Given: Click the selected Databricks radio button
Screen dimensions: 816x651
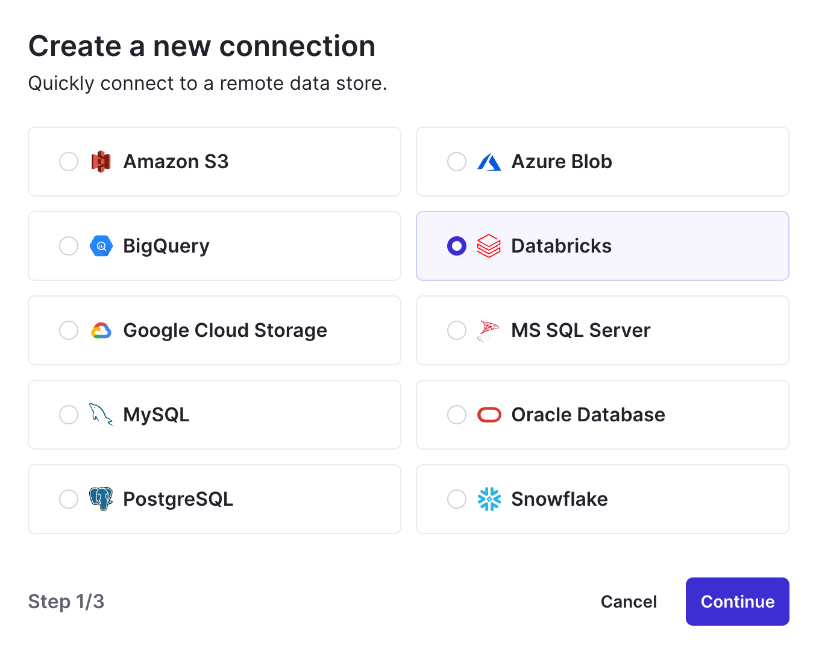Looking at the screenshot, I should (x=457, y=246).
